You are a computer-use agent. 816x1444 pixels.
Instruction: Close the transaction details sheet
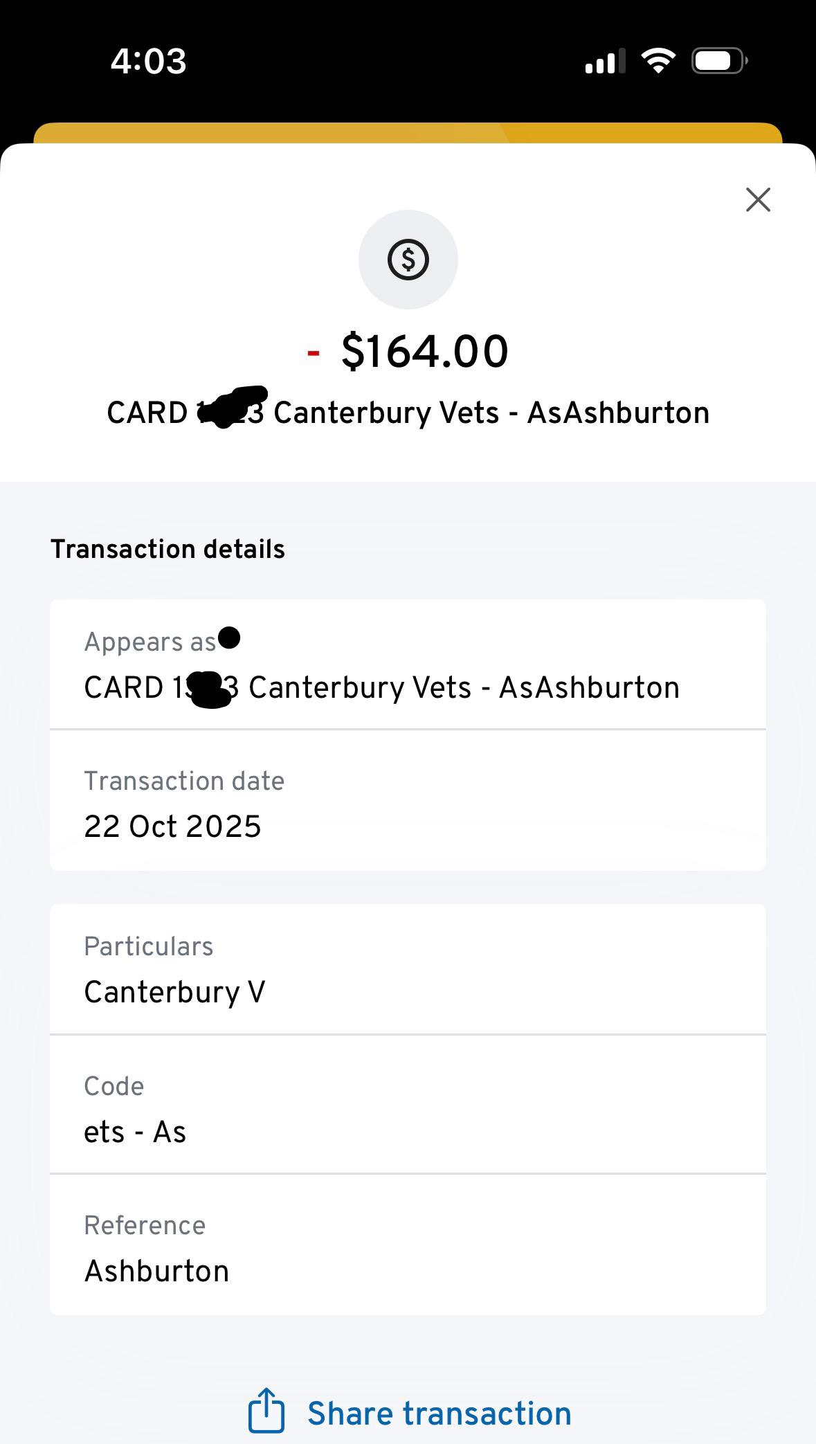point(758,199)
